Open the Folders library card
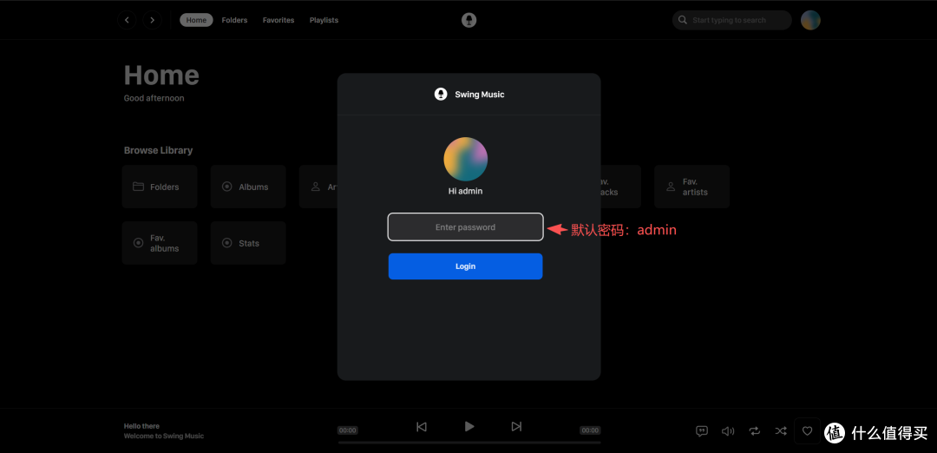 click(x=160, y=187)
